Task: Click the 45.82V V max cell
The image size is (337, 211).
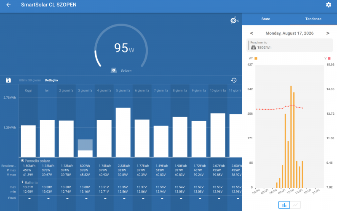Action: tap(85, 175)
